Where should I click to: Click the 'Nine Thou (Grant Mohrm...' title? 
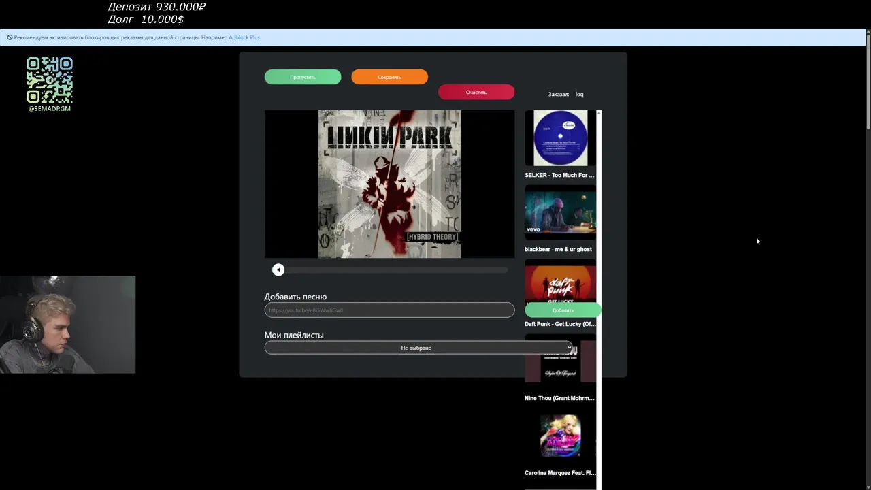click(560, 398)
